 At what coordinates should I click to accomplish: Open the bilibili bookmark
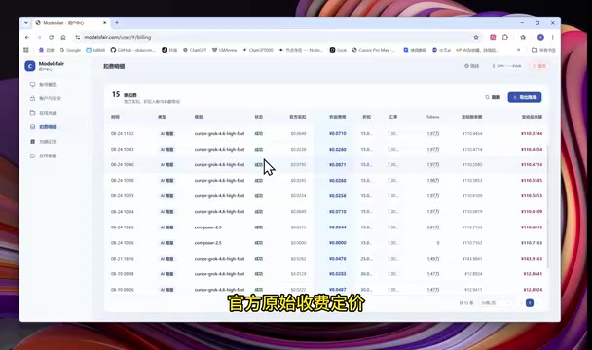95,50
